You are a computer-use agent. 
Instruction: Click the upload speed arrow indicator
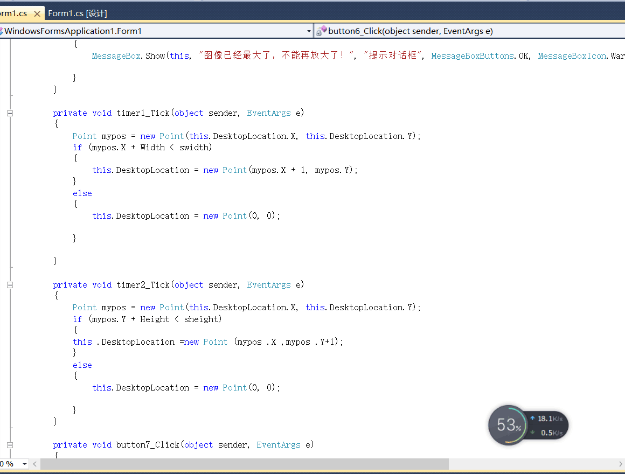point(533,419)
